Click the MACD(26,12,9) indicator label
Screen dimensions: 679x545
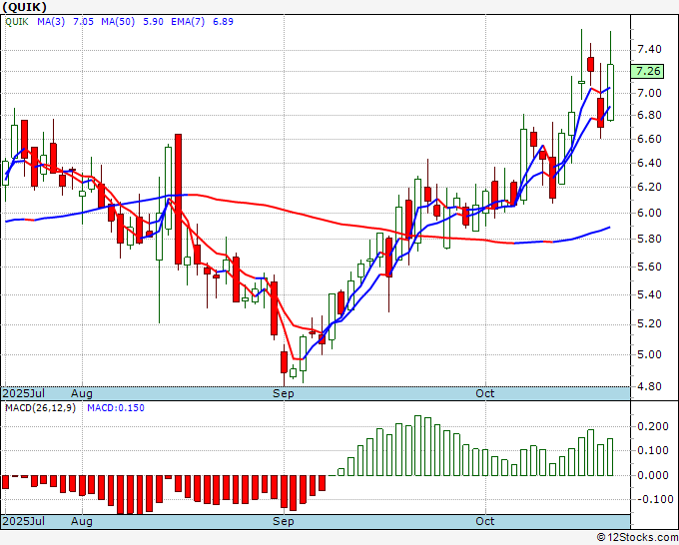click(x=40, y=408)
